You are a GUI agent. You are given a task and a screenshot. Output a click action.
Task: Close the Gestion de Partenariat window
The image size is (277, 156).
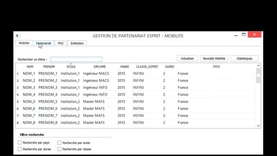[x=254, y=35]
